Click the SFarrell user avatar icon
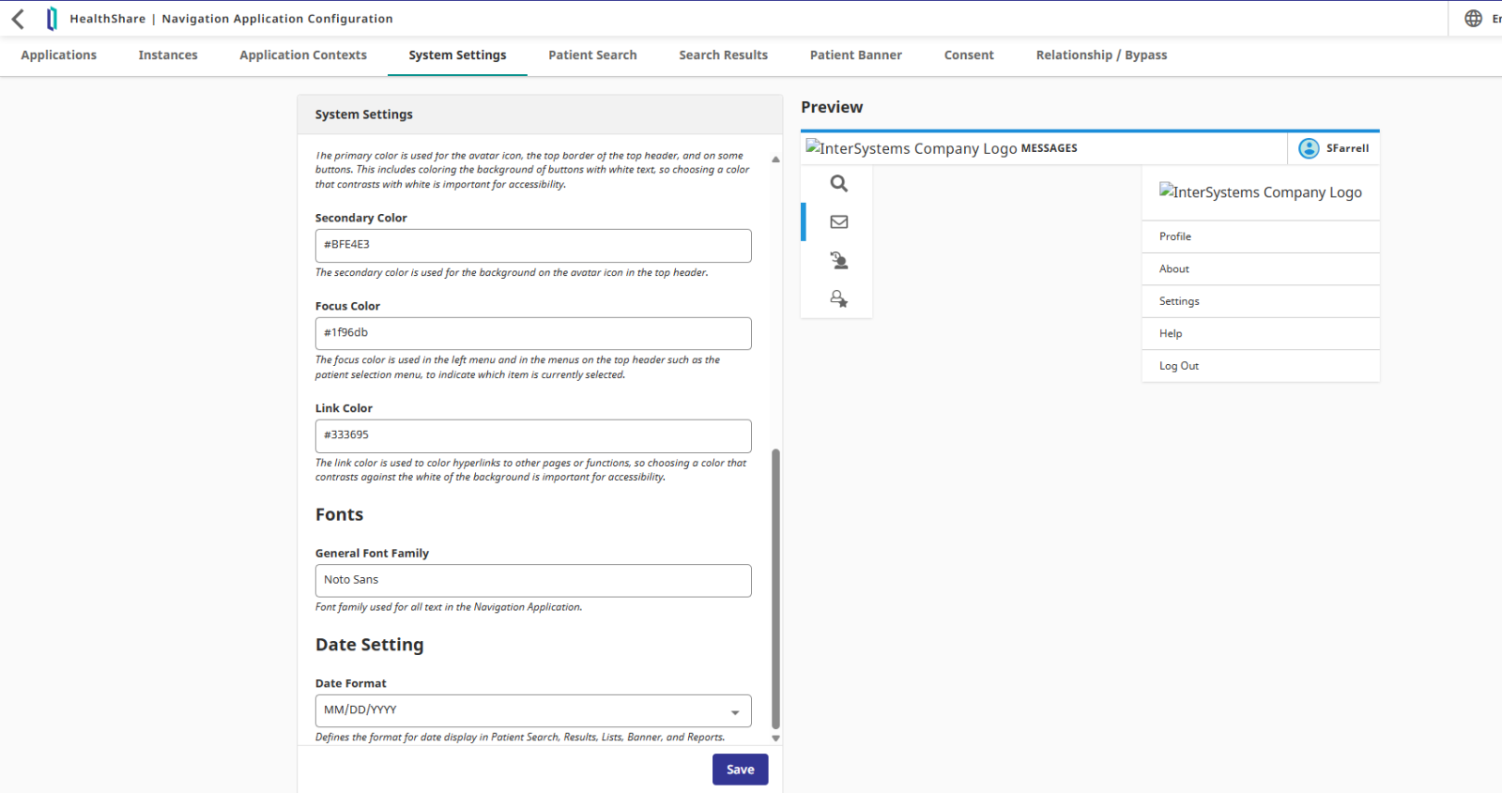Screen dimensions: 1502x793 pyautogui.click(x=1309, y=148)
